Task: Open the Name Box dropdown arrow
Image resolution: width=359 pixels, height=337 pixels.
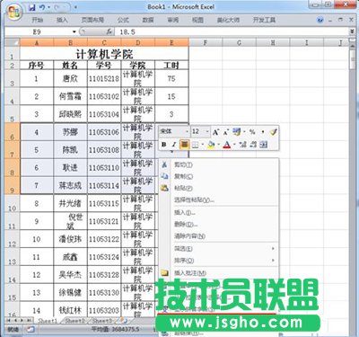Action: [x=74, y=31]
